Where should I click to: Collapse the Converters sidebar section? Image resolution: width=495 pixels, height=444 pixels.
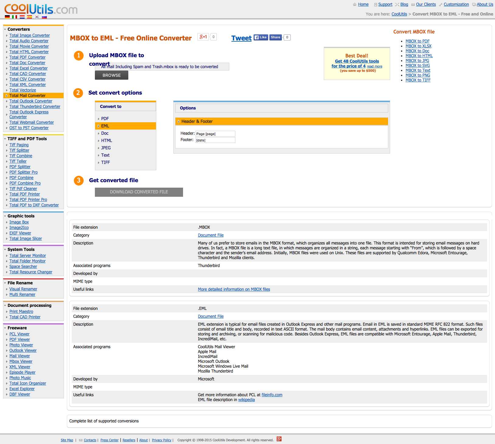[5, 29]
